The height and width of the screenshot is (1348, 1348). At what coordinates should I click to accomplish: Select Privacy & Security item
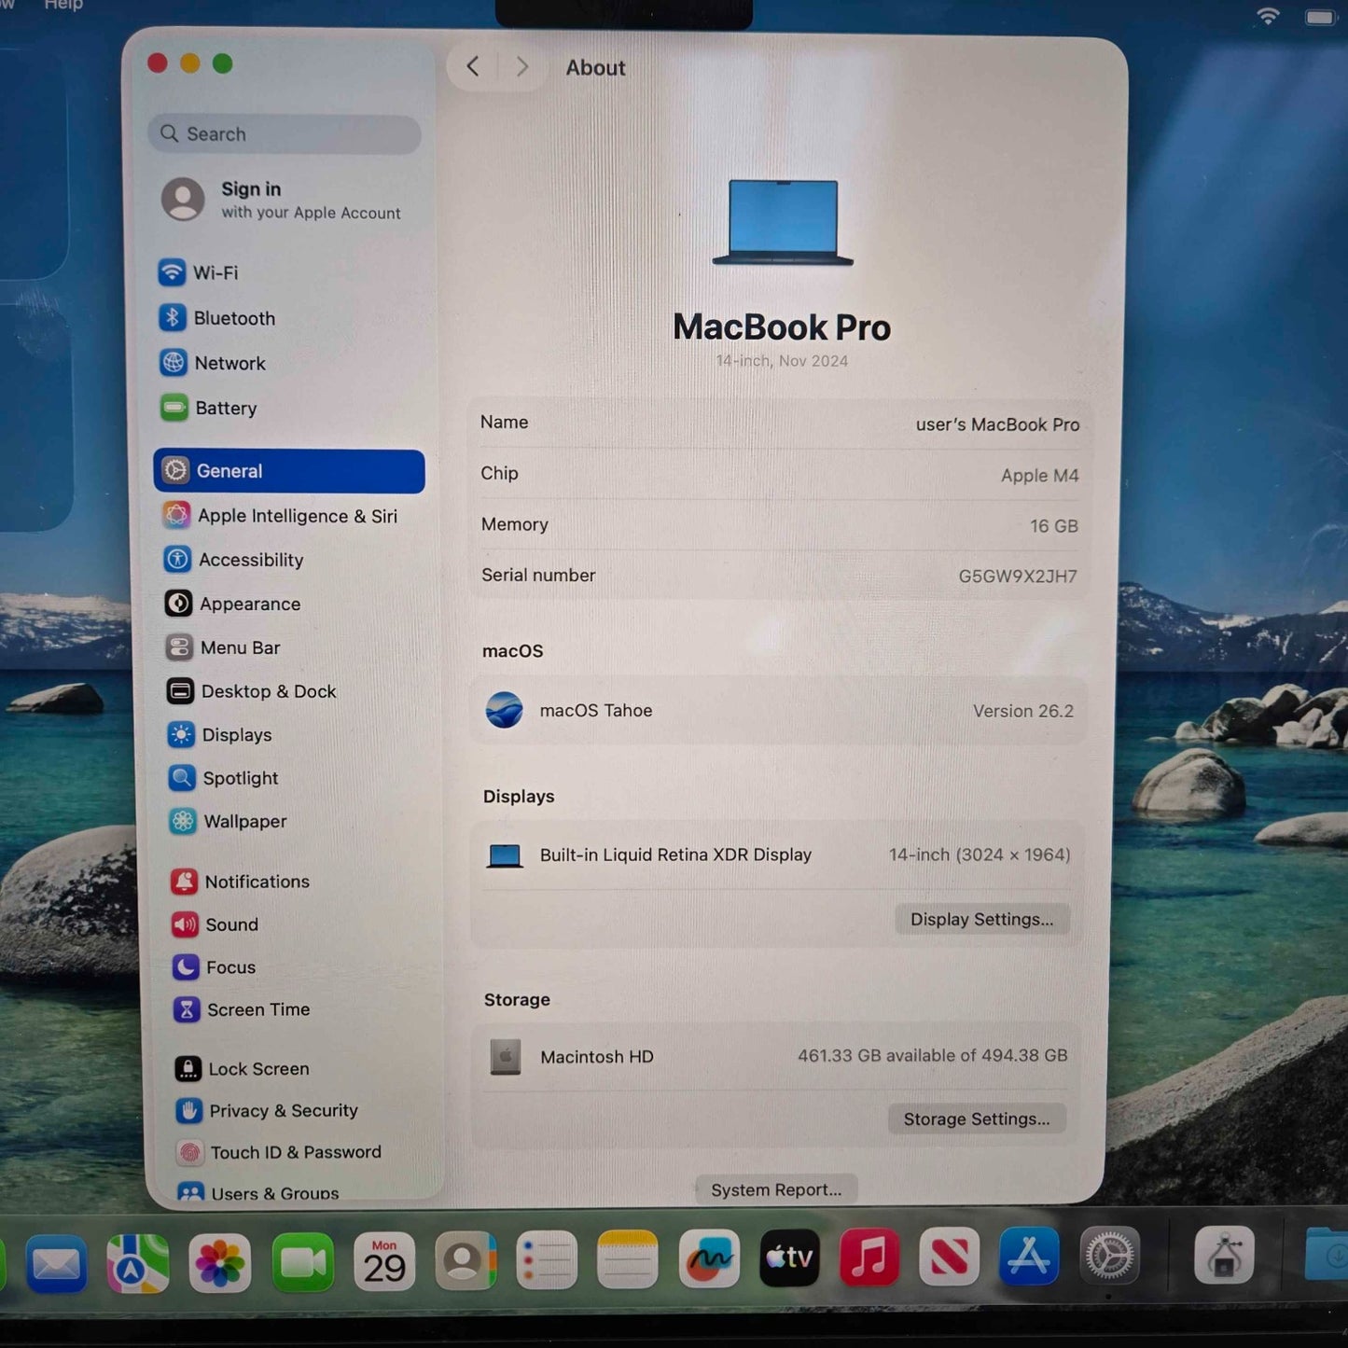283,1110
